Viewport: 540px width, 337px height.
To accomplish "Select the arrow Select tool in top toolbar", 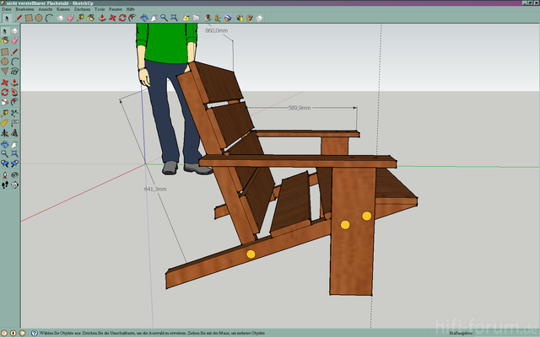I will tap(7, 17).
